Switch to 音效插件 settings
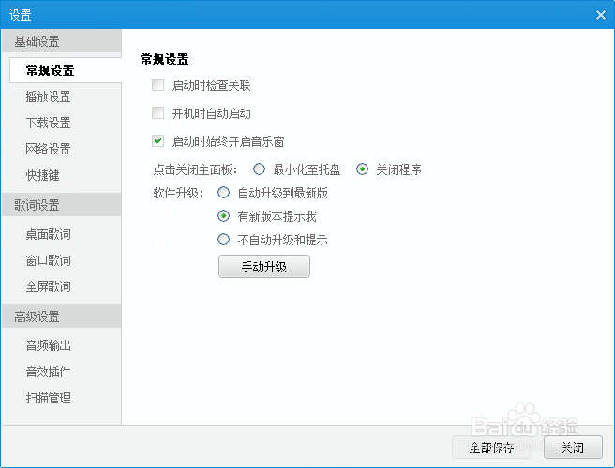 coord(48,372)
